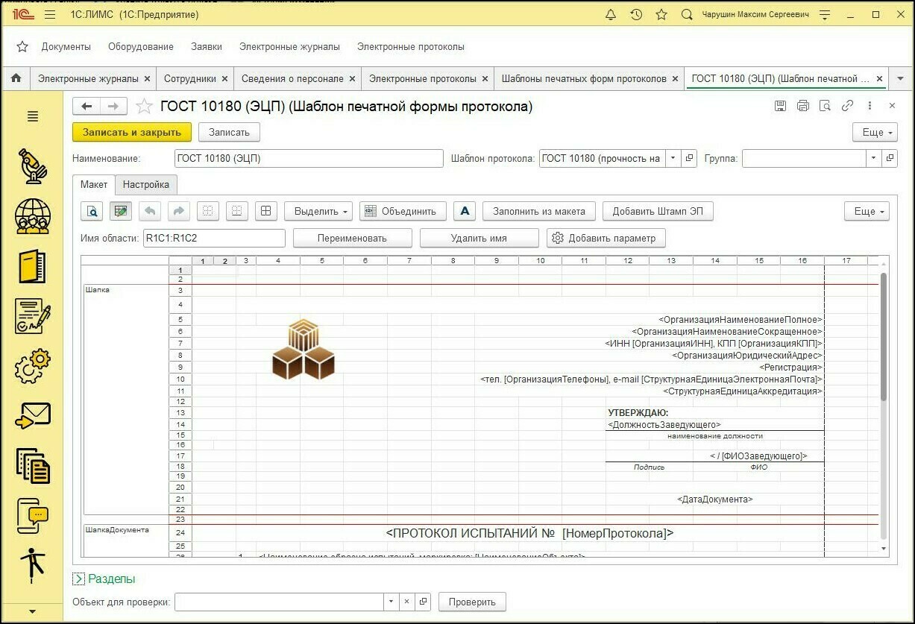
Task: Expand the Объект для проверки dropdown
Action: pos(392,602)
